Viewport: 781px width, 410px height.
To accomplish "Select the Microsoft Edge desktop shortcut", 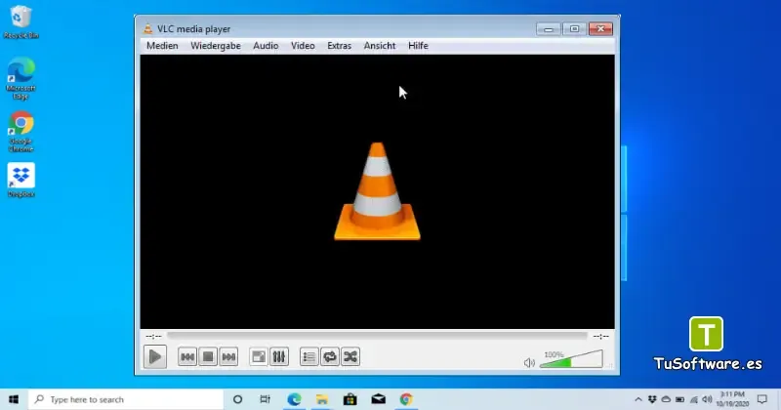I will tap(21, 78).
